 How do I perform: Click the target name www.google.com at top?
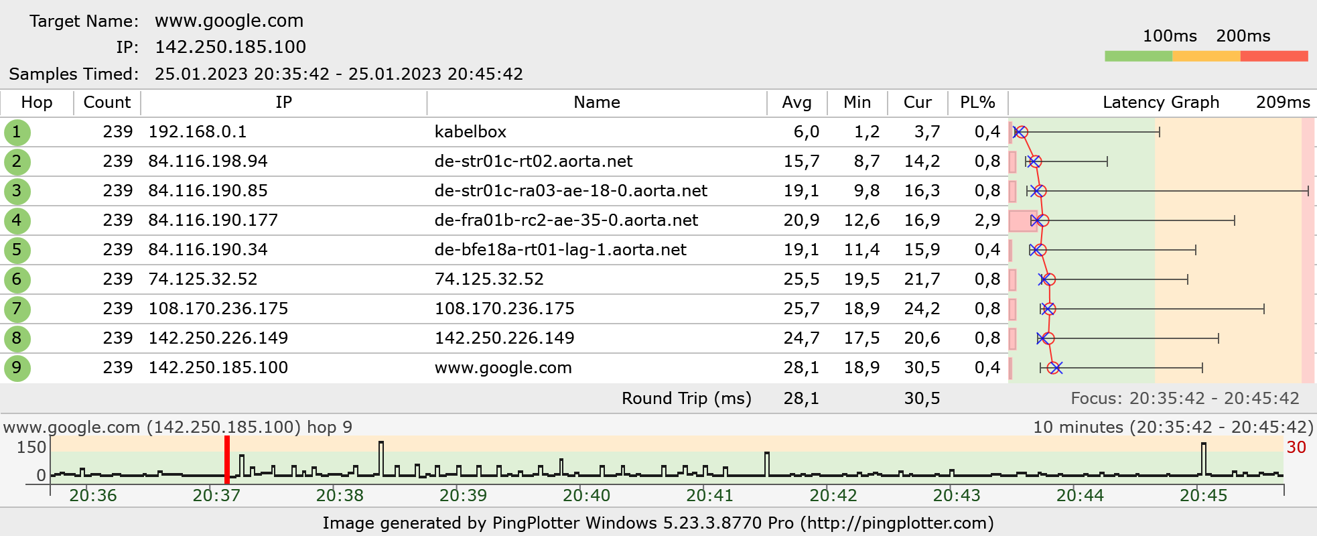[x=229, y=21]
